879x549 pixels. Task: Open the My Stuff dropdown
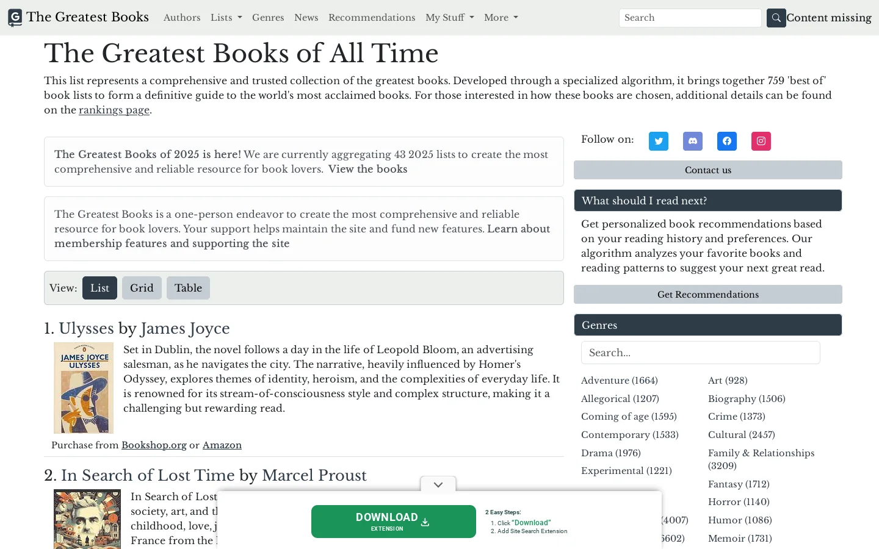pyautogui.click(x=450, y=18)
